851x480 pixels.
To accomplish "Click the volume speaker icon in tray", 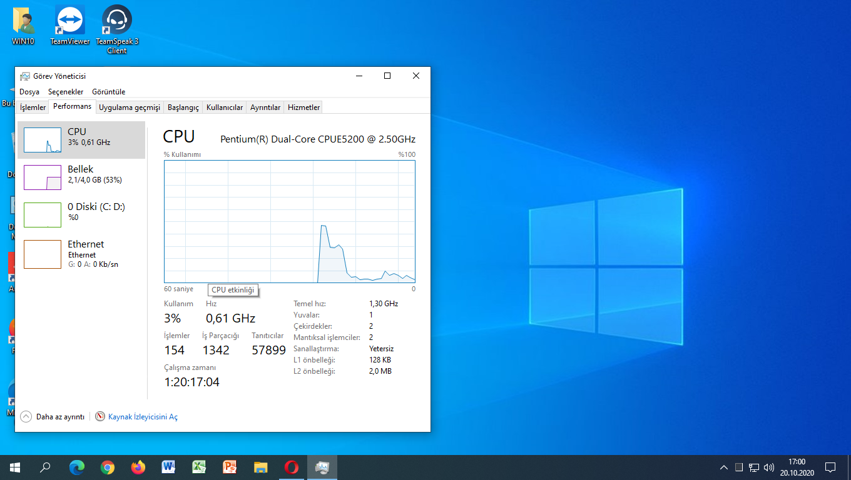I will coord(769,467).
